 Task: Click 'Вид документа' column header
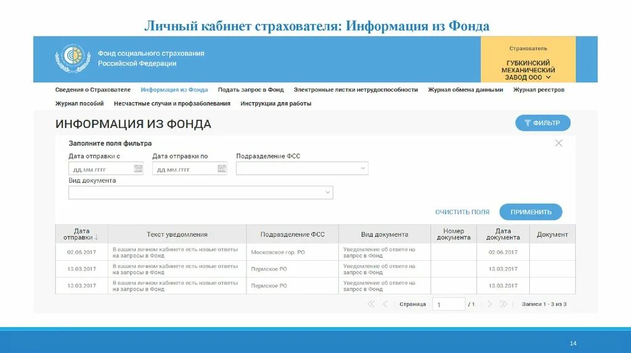(x=385, y=234)
